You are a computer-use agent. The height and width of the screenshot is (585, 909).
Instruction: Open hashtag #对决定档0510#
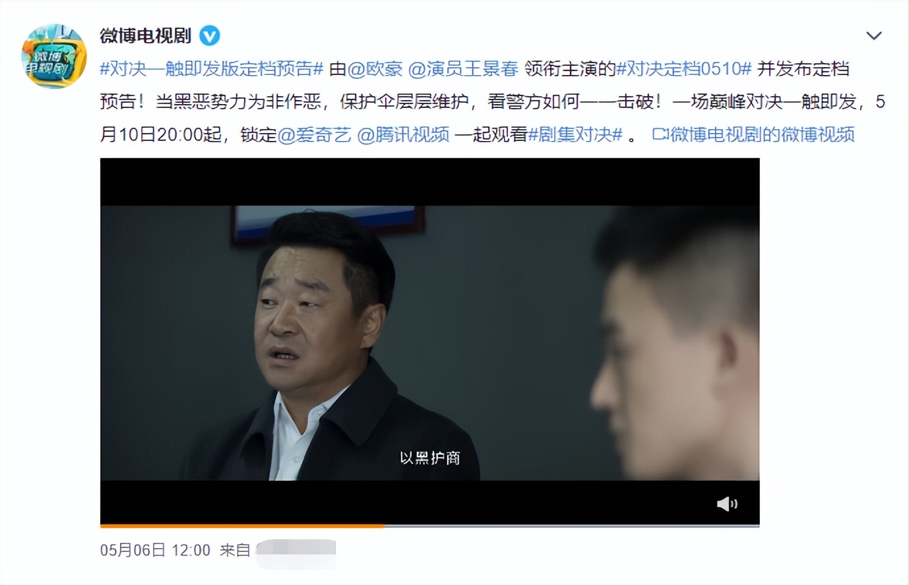684,69
